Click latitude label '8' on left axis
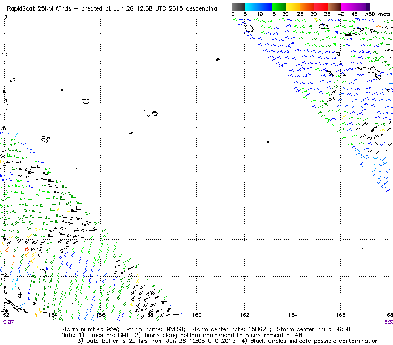 4,92
